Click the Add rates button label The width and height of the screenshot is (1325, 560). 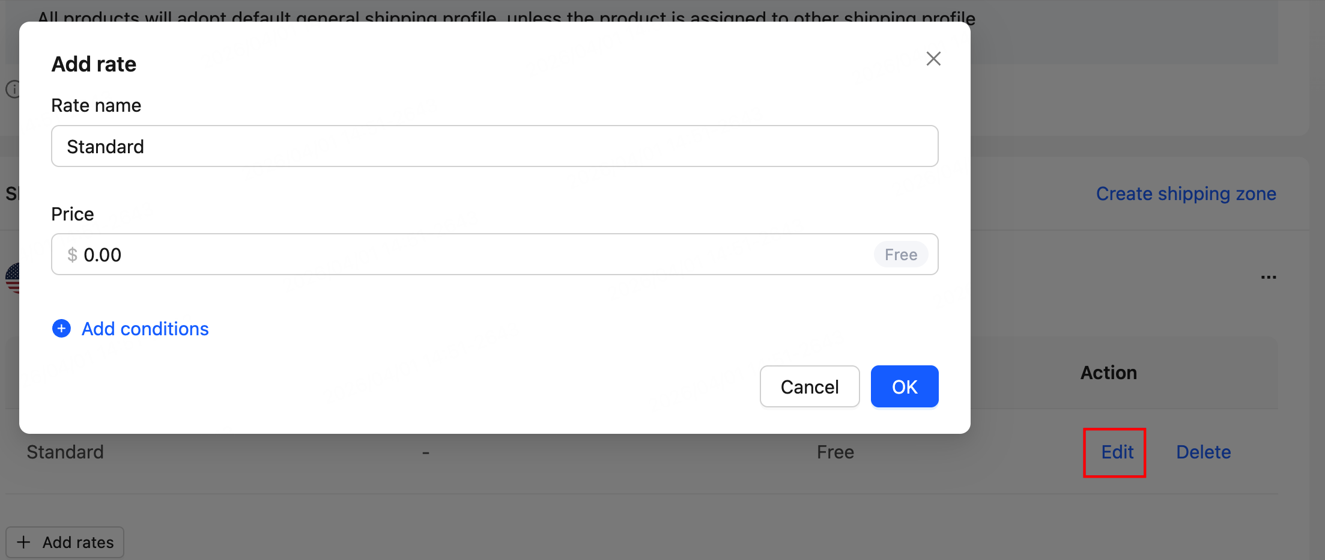coord(77,542)
